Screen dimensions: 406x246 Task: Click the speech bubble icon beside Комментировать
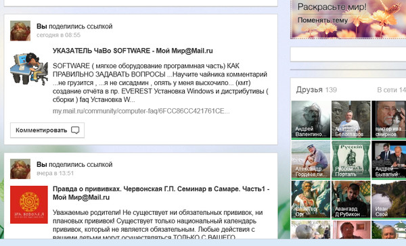75,130
